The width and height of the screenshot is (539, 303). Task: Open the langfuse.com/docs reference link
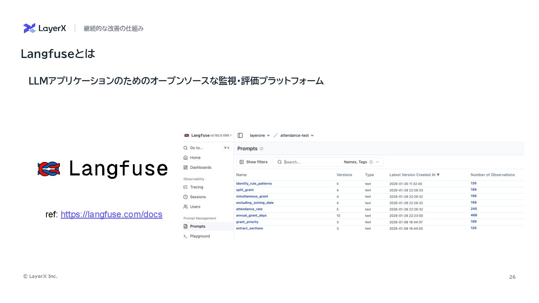(x=111, y=214)
